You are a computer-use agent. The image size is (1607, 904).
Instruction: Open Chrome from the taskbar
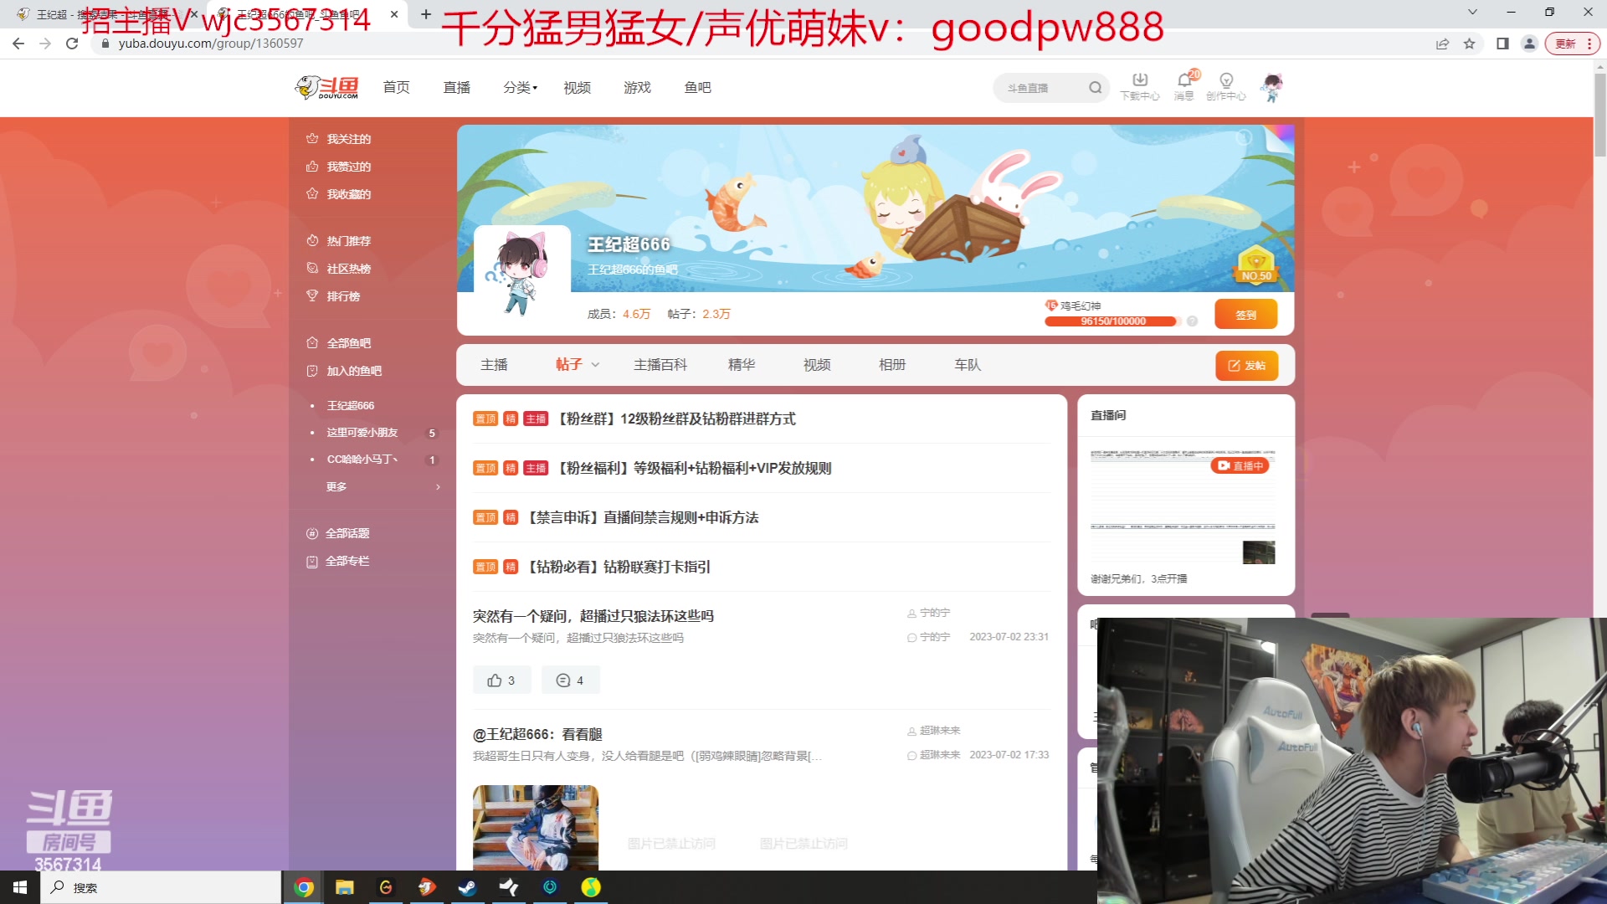(x=304, y=887)
